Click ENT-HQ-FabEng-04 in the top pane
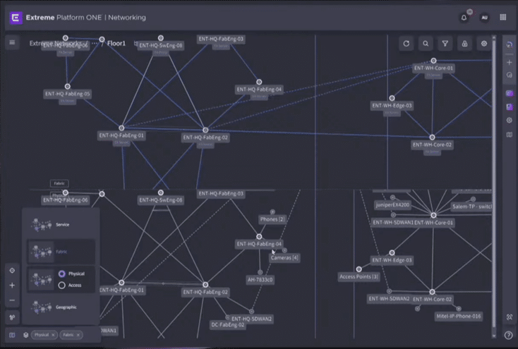Viewport: 518px width, 349px height. click(259, 90)
